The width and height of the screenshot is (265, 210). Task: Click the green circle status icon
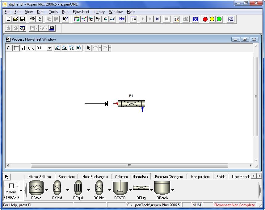click(x=219, y=19)
